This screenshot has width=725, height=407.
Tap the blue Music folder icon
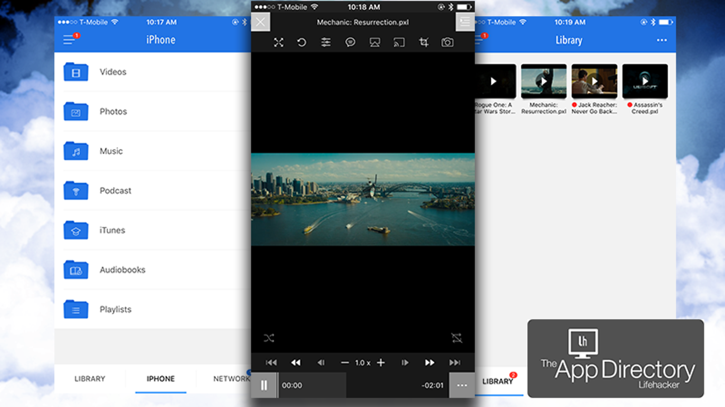(76, 151)
